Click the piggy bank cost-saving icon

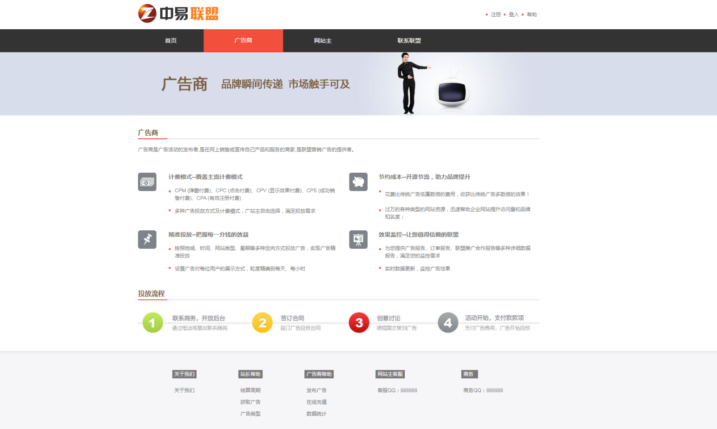point(358,182)
